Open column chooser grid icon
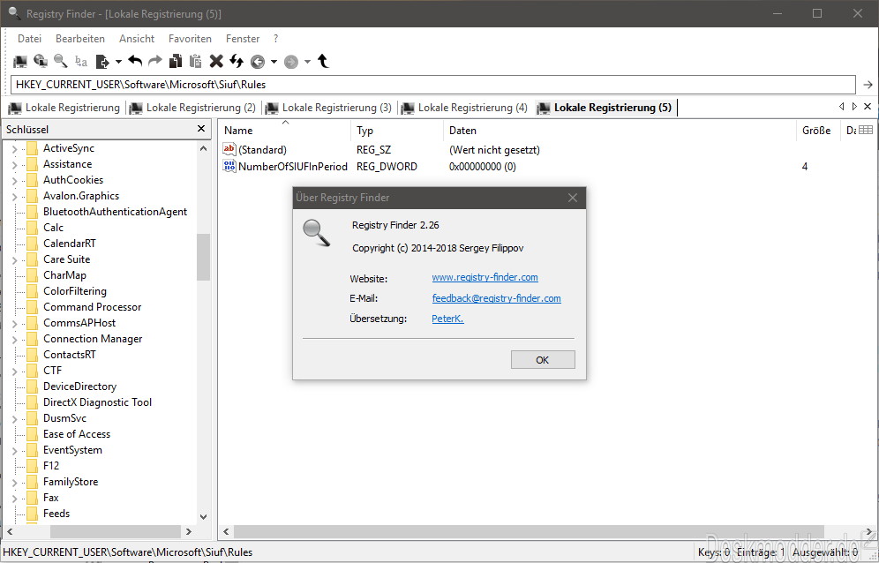 (866, 130)
